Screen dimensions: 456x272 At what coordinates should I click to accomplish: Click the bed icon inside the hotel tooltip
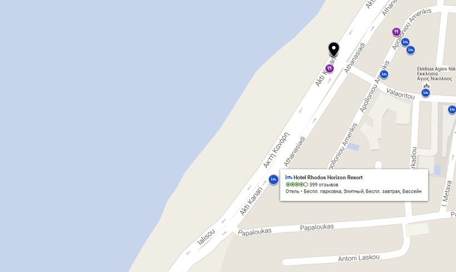click(289, 177)
